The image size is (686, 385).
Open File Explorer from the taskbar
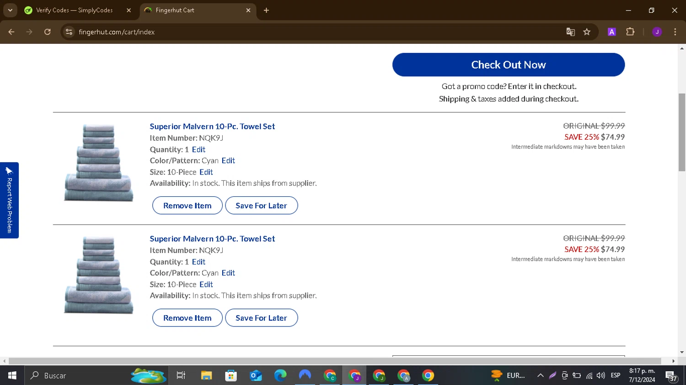[x=206, y=375]
